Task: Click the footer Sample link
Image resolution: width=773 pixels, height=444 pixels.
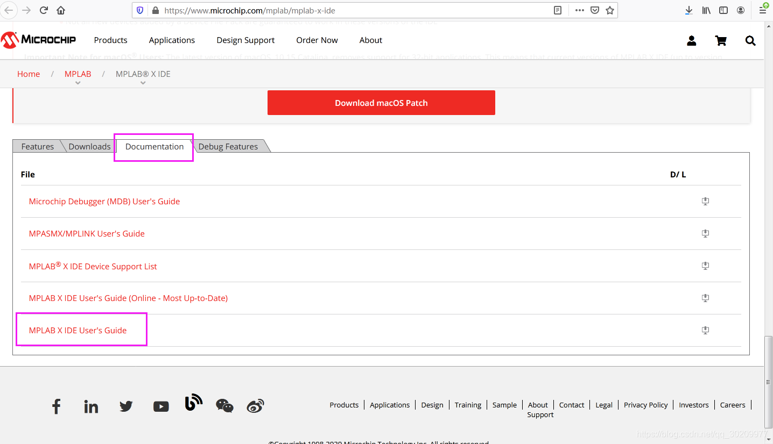Action: click(x=504, y=405)
